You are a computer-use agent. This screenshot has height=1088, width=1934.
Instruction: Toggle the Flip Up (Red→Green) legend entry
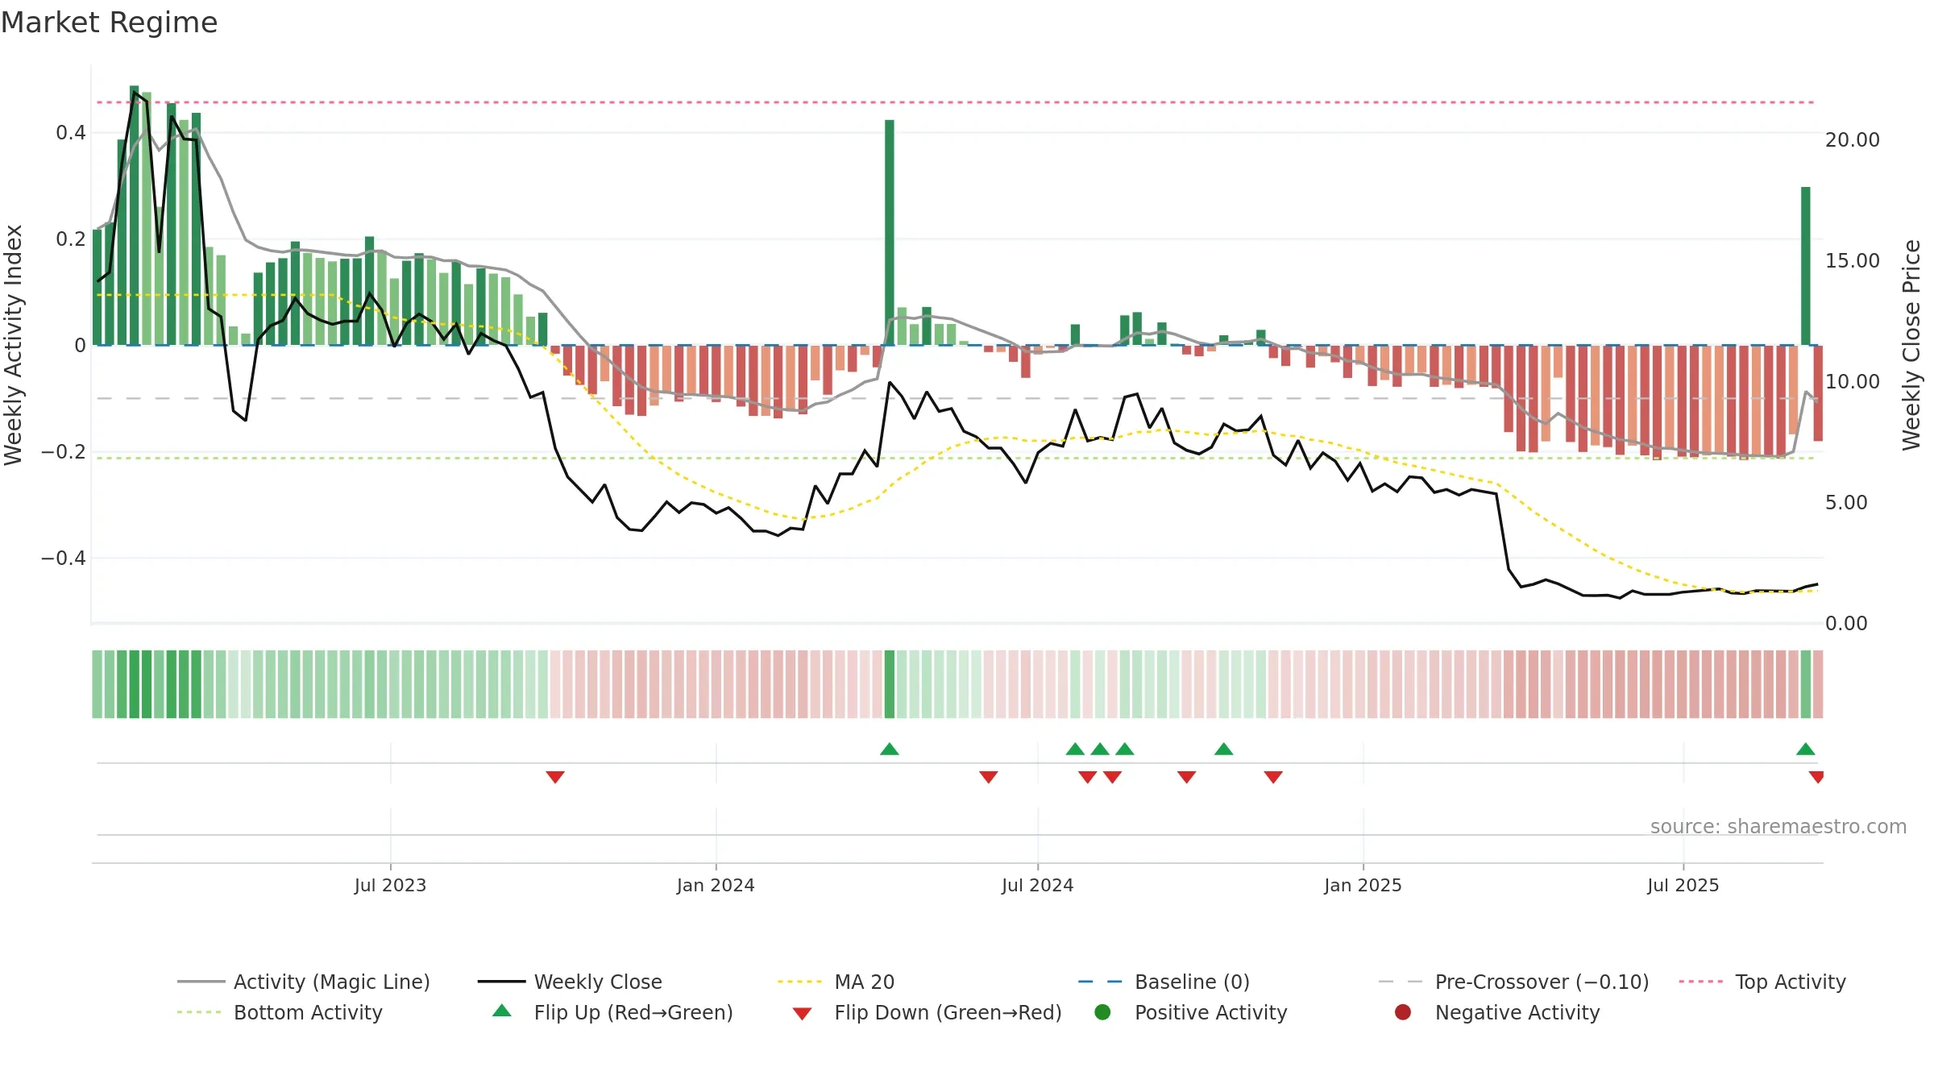coord(613,1012)
